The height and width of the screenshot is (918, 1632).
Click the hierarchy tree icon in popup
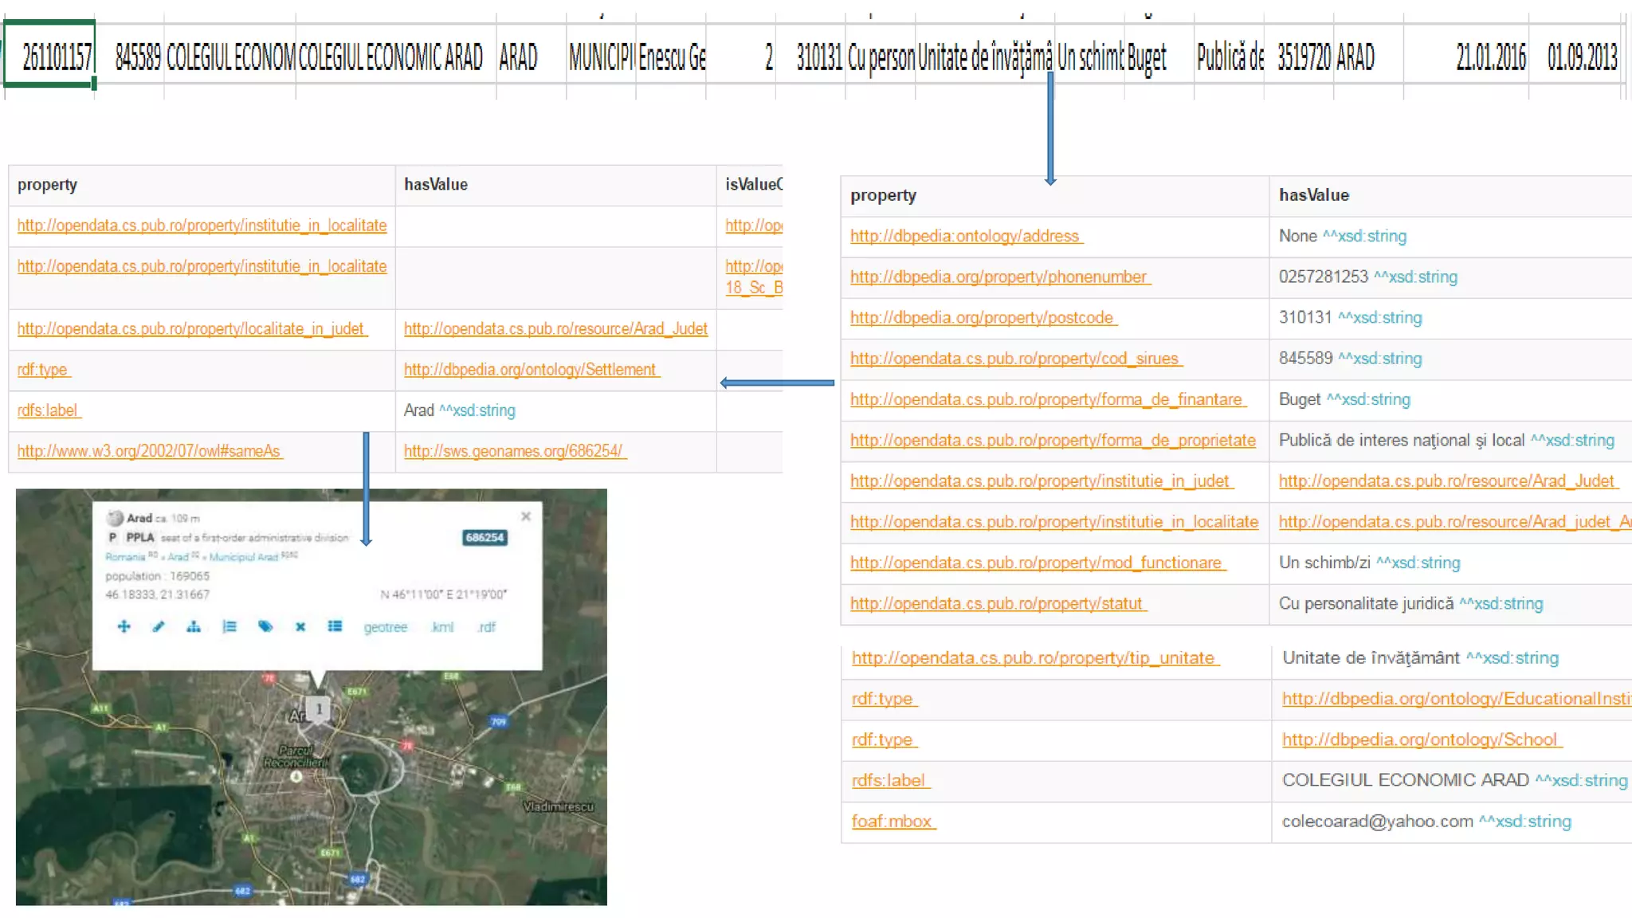point(194,626)
